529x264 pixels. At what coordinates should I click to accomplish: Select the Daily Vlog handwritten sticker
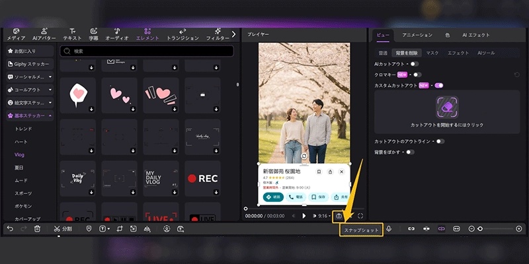click(78, 178)
